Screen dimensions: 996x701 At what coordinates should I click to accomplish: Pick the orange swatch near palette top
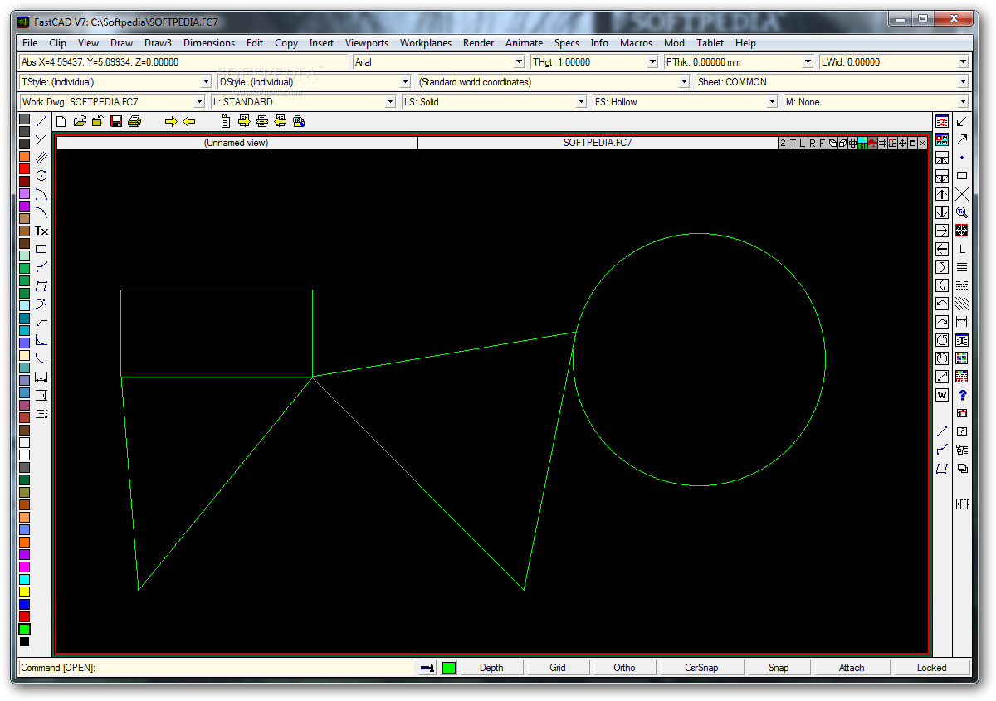coord(24,156)
